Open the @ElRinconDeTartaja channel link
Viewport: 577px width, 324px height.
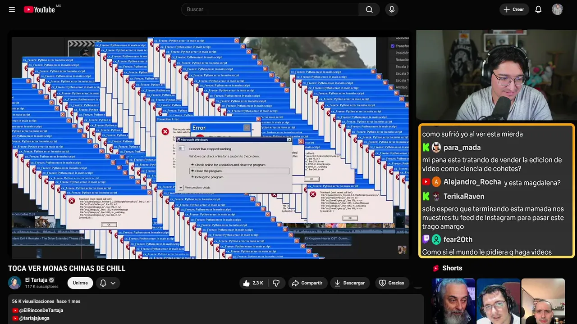point(38,310)
